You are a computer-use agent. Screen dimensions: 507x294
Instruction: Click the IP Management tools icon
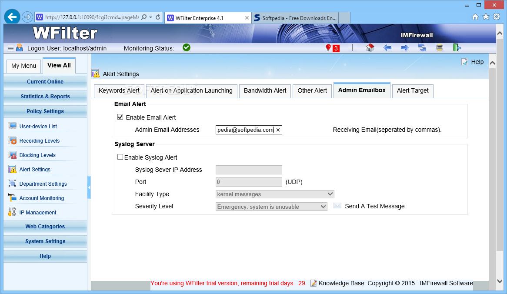pyautogui.click(x=12, y=212)
